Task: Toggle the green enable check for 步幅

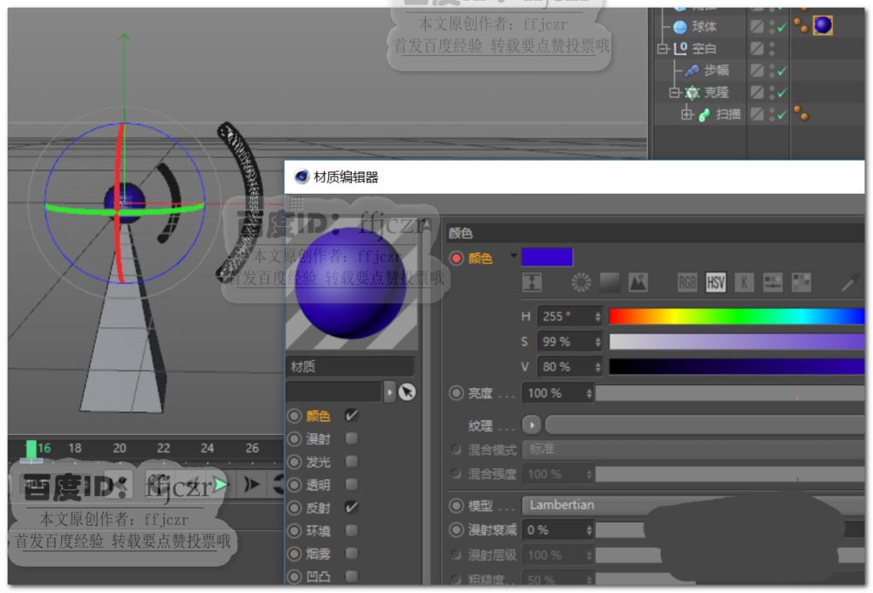Action: tap(782, 71)
